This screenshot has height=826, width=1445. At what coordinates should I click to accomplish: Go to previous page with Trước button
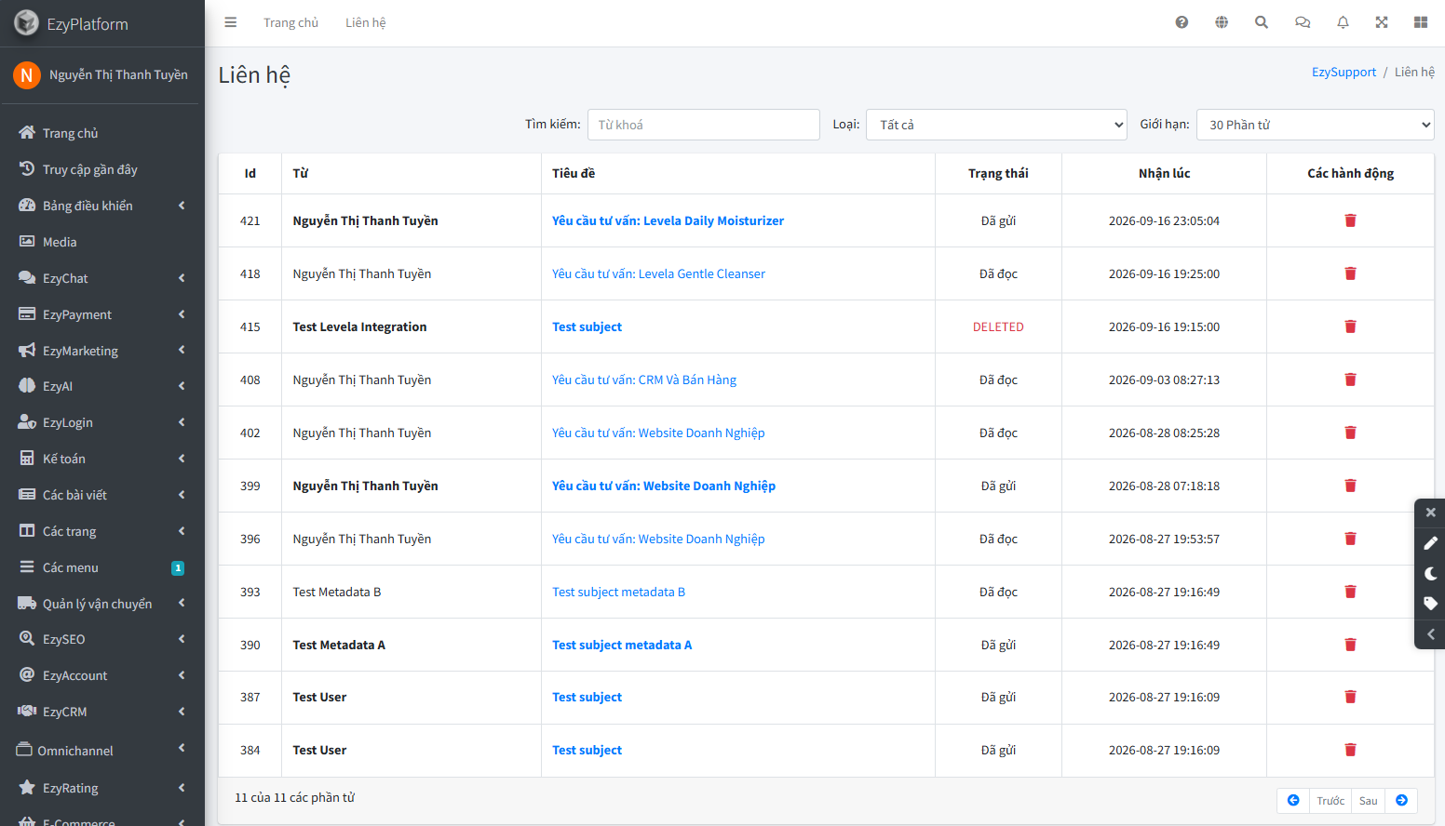click(1330, 801)
